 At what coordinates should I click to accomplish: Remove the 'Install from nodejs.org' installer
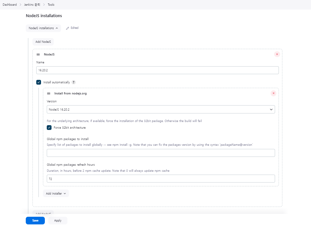(273, 93)
